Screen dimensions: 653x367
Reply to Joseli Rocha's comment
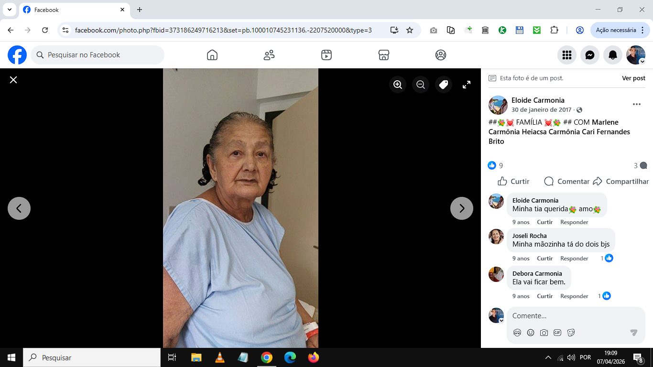point(574,258)
